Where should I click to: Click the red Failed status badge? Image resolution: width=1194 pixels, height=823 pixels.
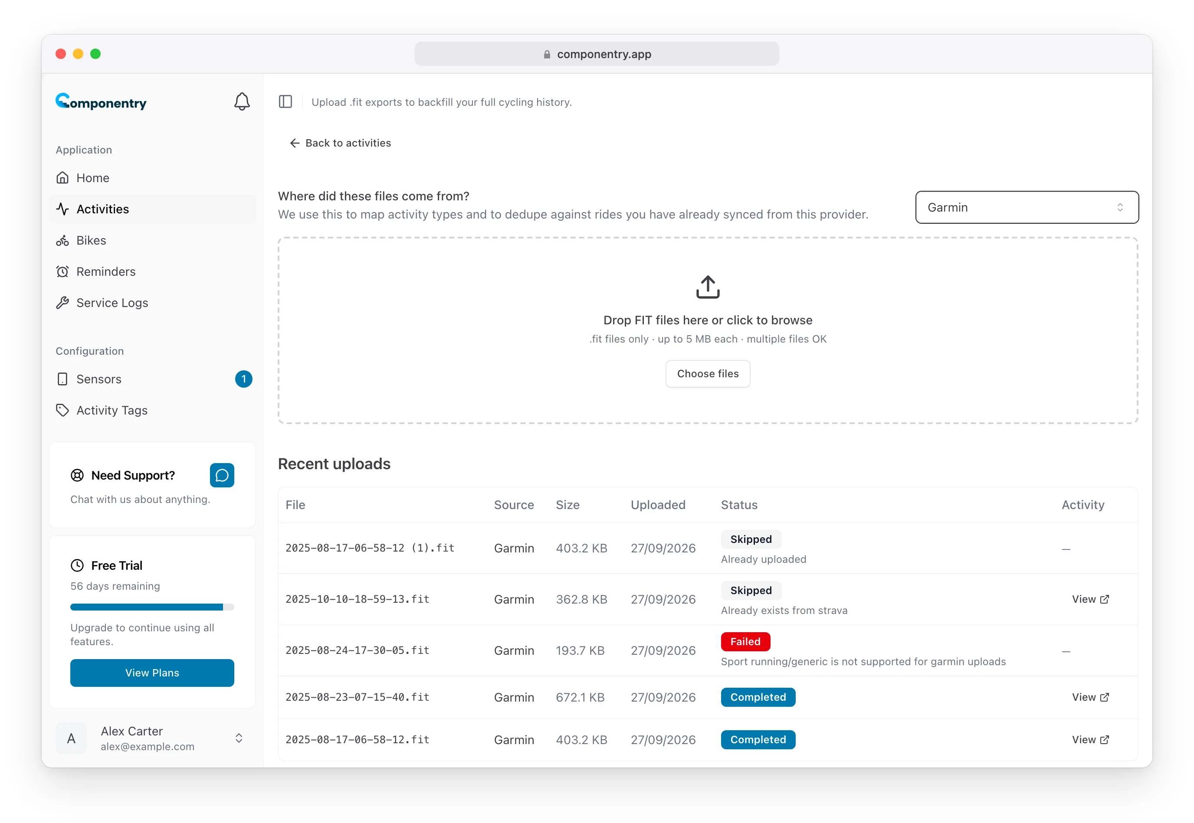pyautogui.click(x=745, y=641)
